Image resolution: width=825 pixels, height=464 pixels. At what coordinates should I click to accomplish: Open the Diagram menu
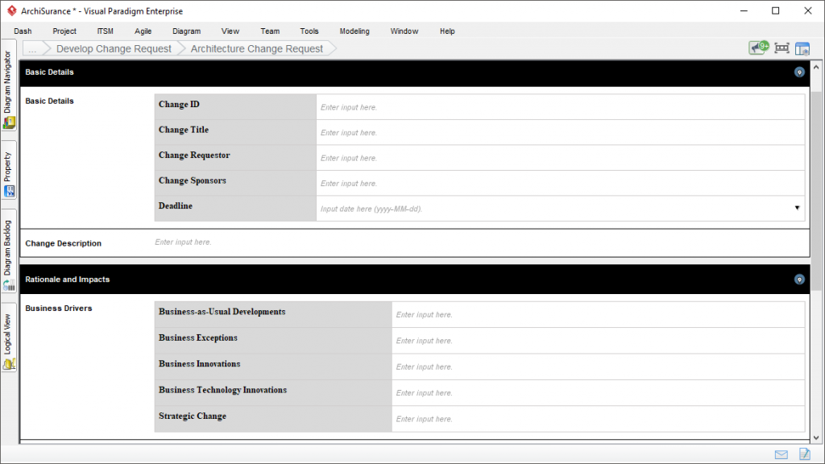(x=186, y=31)
